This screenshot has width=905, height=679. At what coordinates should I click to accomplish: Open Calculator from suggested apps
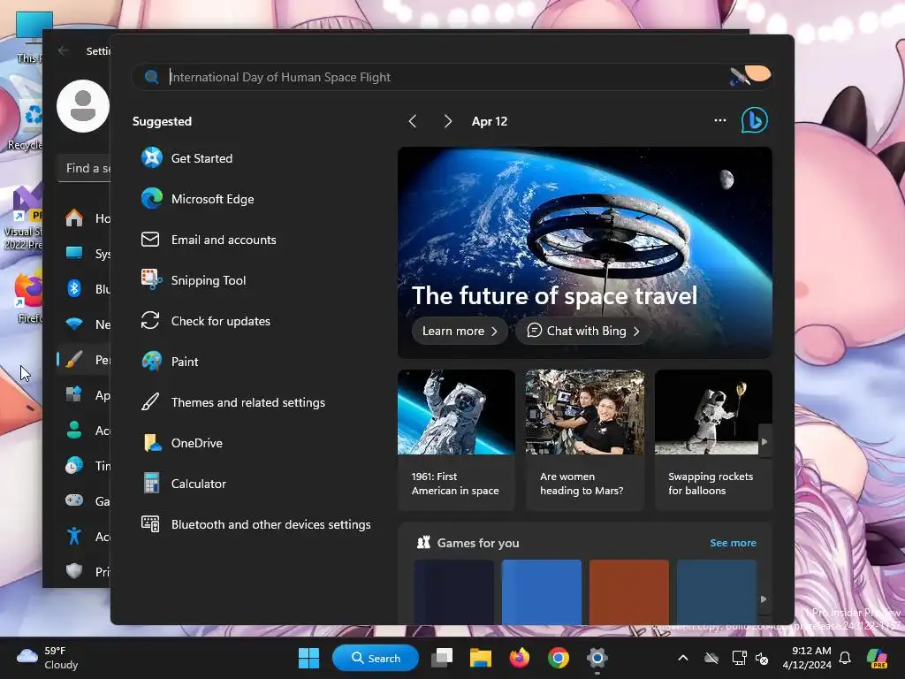click(x=184, y=484)
